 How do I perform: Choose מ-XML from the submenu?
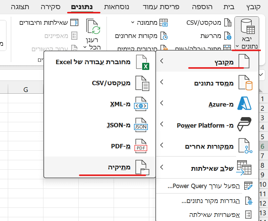pos(100,104)
